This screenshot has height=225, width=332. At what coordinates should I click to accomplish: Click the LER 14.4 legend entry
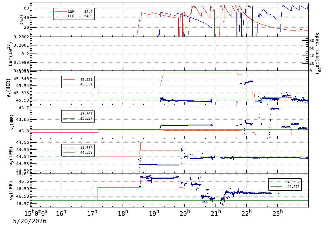tap(74, 12)
